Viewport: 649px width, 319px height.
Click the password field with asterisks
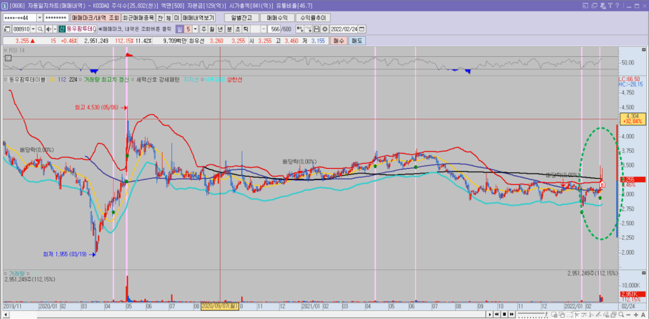click(x=56, y=17)
